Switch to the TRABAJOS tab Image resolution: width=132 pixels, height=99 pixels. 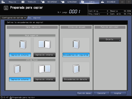click(30, 2)
